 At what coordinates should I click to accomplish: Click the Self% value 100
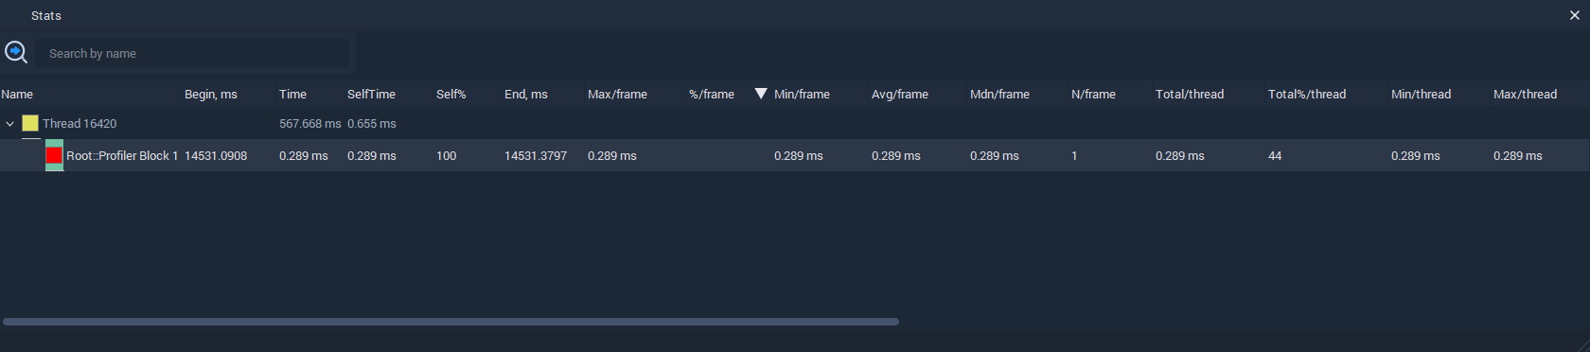[446, 155]
